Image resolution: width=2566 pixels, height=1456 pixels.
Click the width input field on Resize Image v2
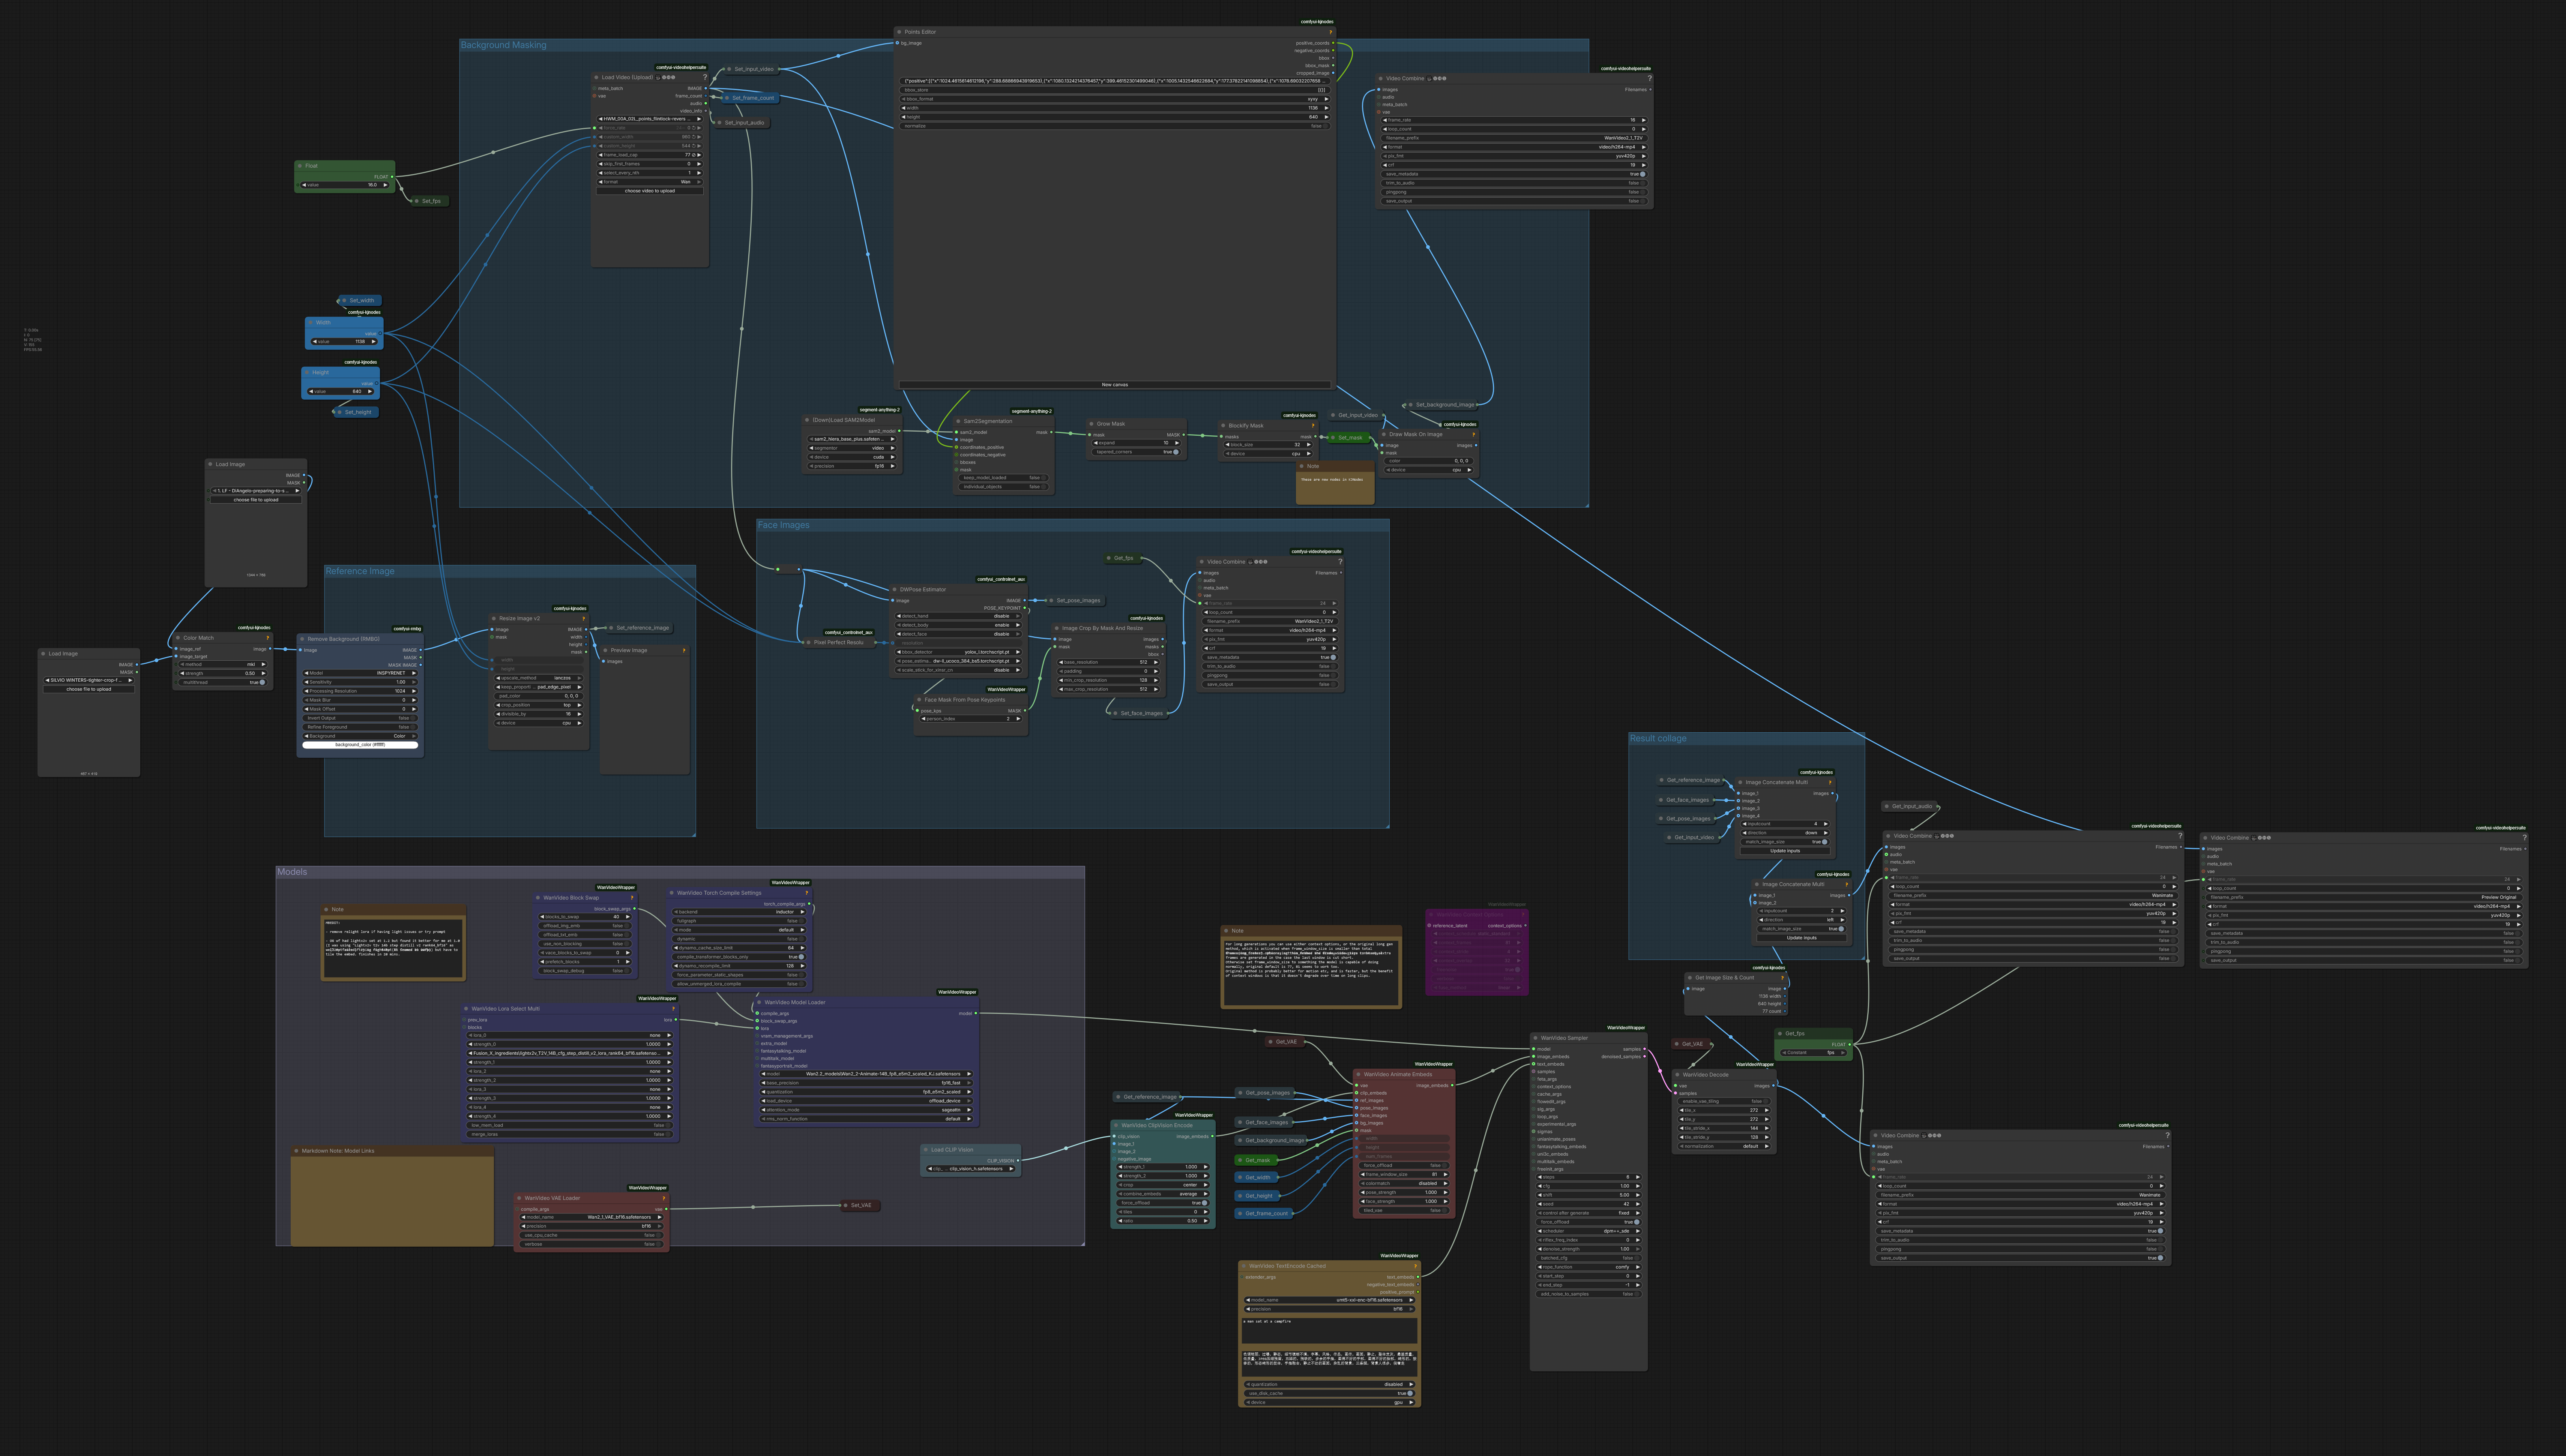[x=538, y=660]
